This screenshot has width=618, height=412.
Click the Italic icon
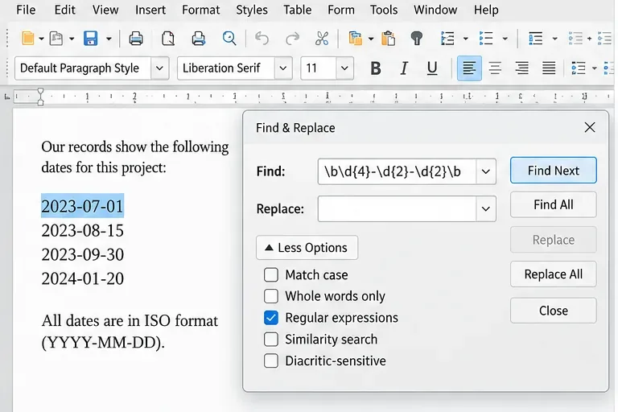(404, 68)
